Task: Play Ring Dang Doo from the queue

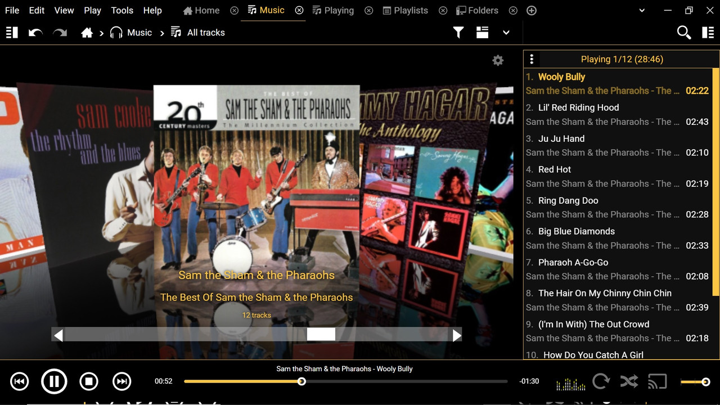Action: point(568,200)
